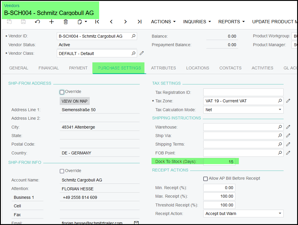Click the pencil icon next to Tax Zone
Screen dimensions: 298x225
(x=288, y=101)
